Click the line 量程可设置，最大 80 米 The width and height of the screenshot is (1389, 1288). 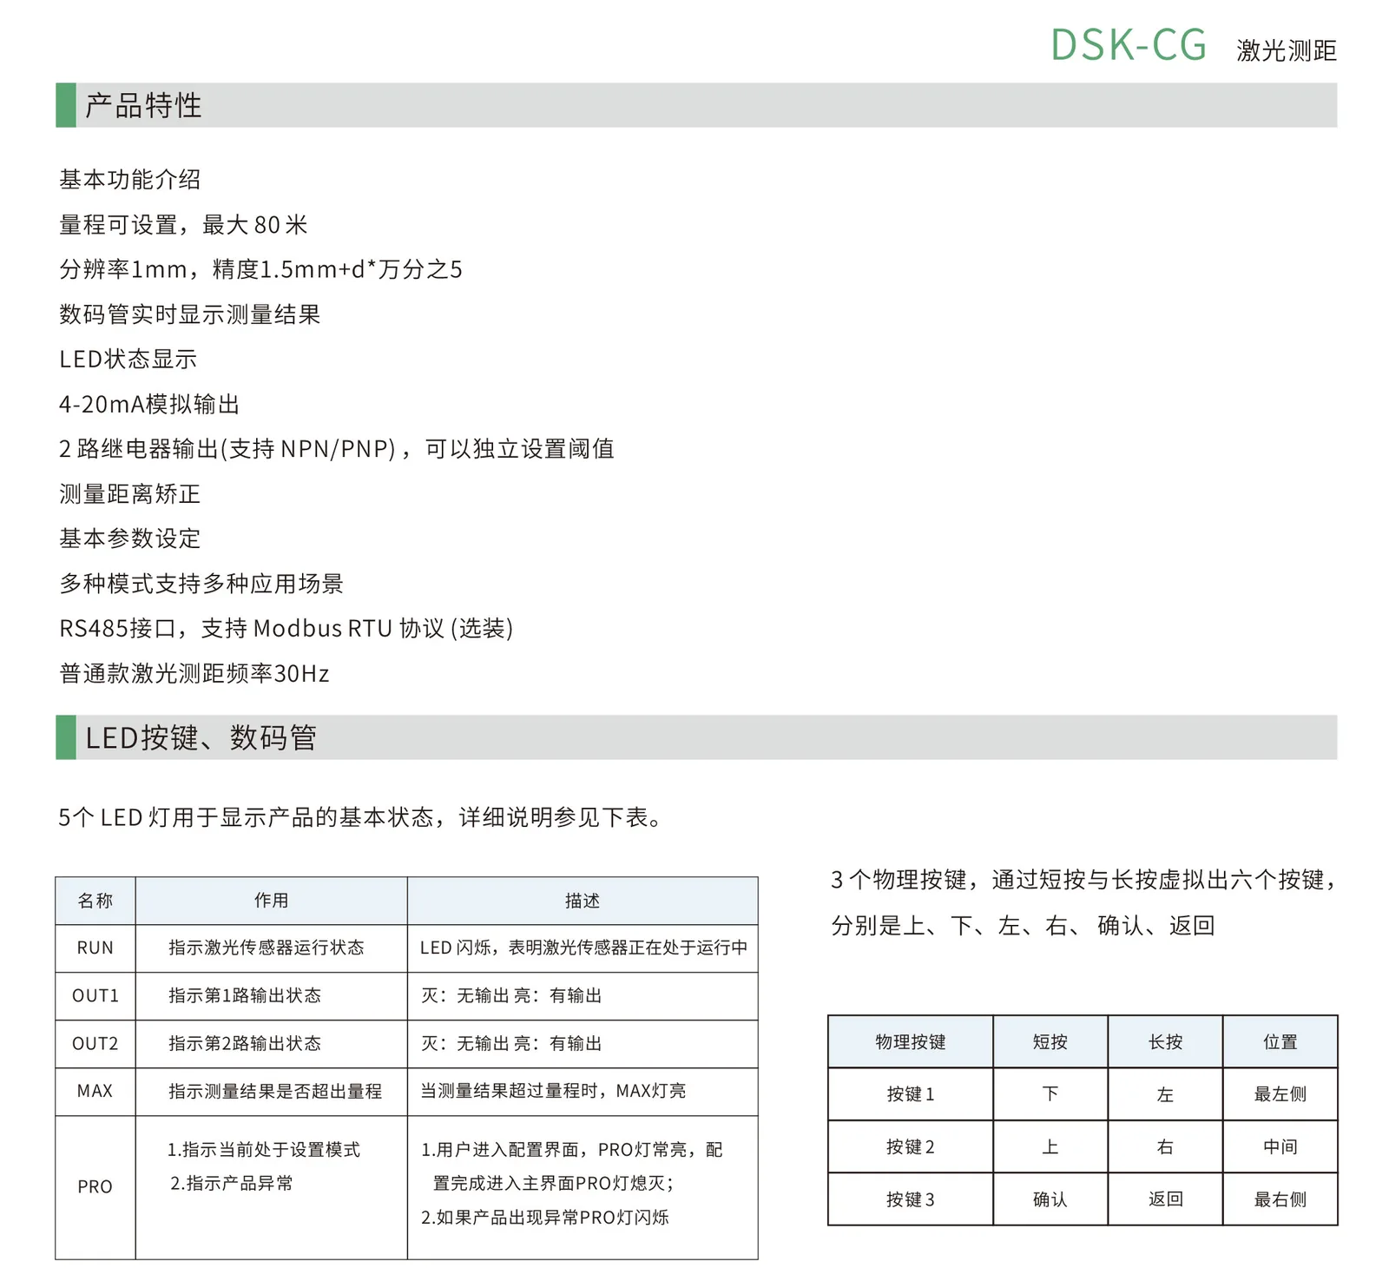pyautogui.click(x=183, y=225)
